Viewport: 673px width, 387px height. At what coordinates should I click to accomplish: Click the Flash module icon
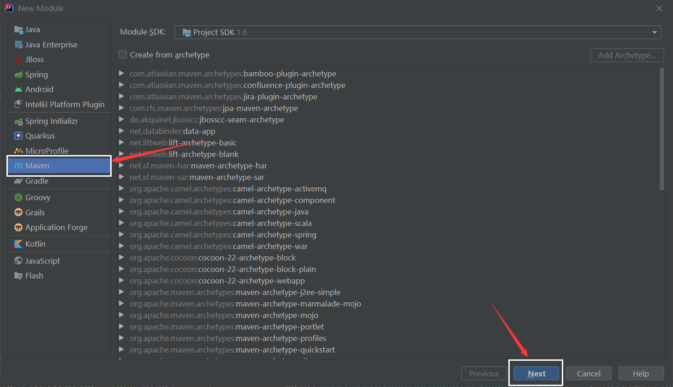[18, 276]
